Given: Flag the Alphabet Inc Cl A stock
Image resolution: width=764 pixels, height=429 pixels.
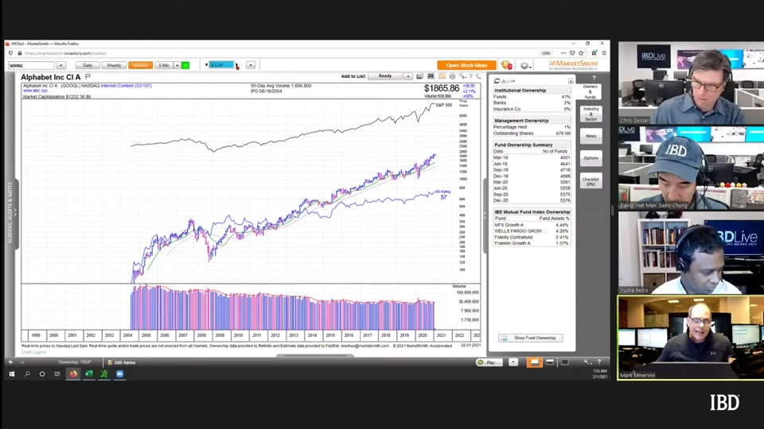Looking at the screenshot, I should click(88, 77).
